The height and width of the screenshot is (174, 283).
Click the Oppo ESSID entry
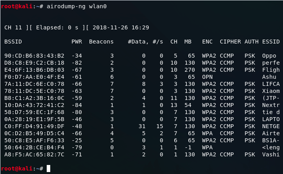point(269,56)
